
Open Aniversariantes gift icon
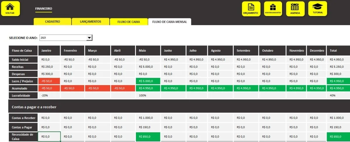273,8
